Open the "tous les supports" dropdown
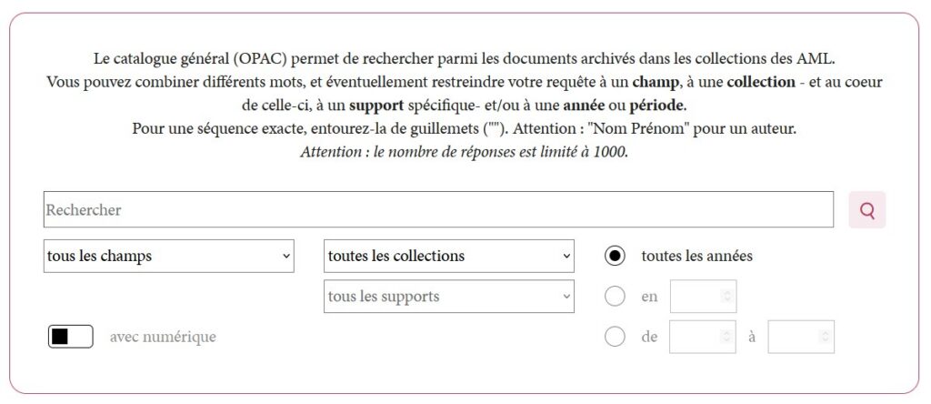This screenshot has width=931, height=404. click(x=448, y=296)
